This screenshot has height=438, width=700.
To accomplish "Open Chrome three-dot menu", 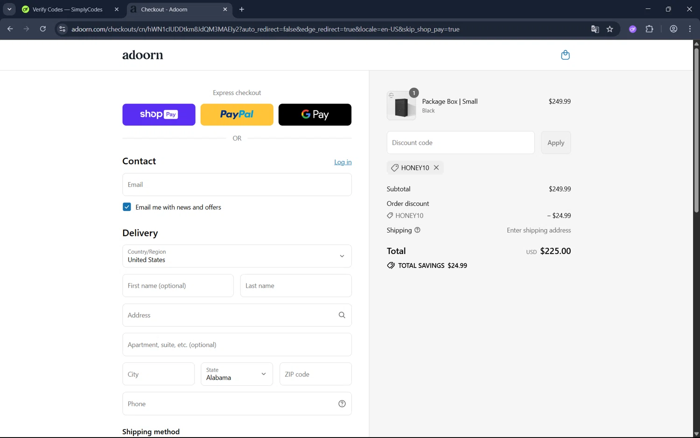I will (x=690, y=29).
